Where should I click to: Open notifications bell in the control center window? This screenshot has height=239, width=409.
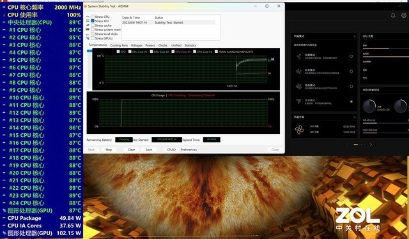coord(393,15)
